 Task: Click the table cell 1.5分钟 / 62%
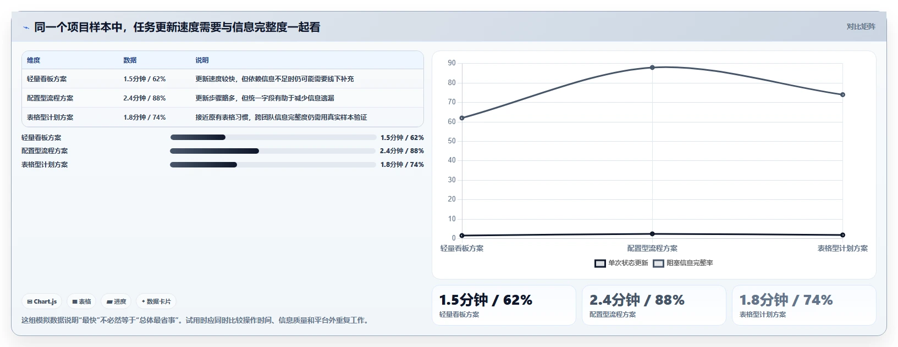coord(145,79)
